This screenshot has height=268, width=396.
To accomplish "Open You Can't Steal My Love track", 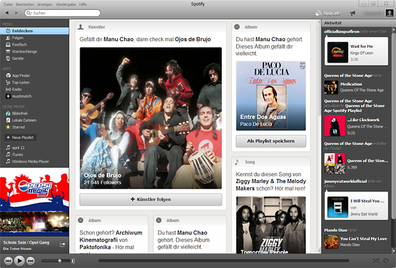I will click(356, 242).
